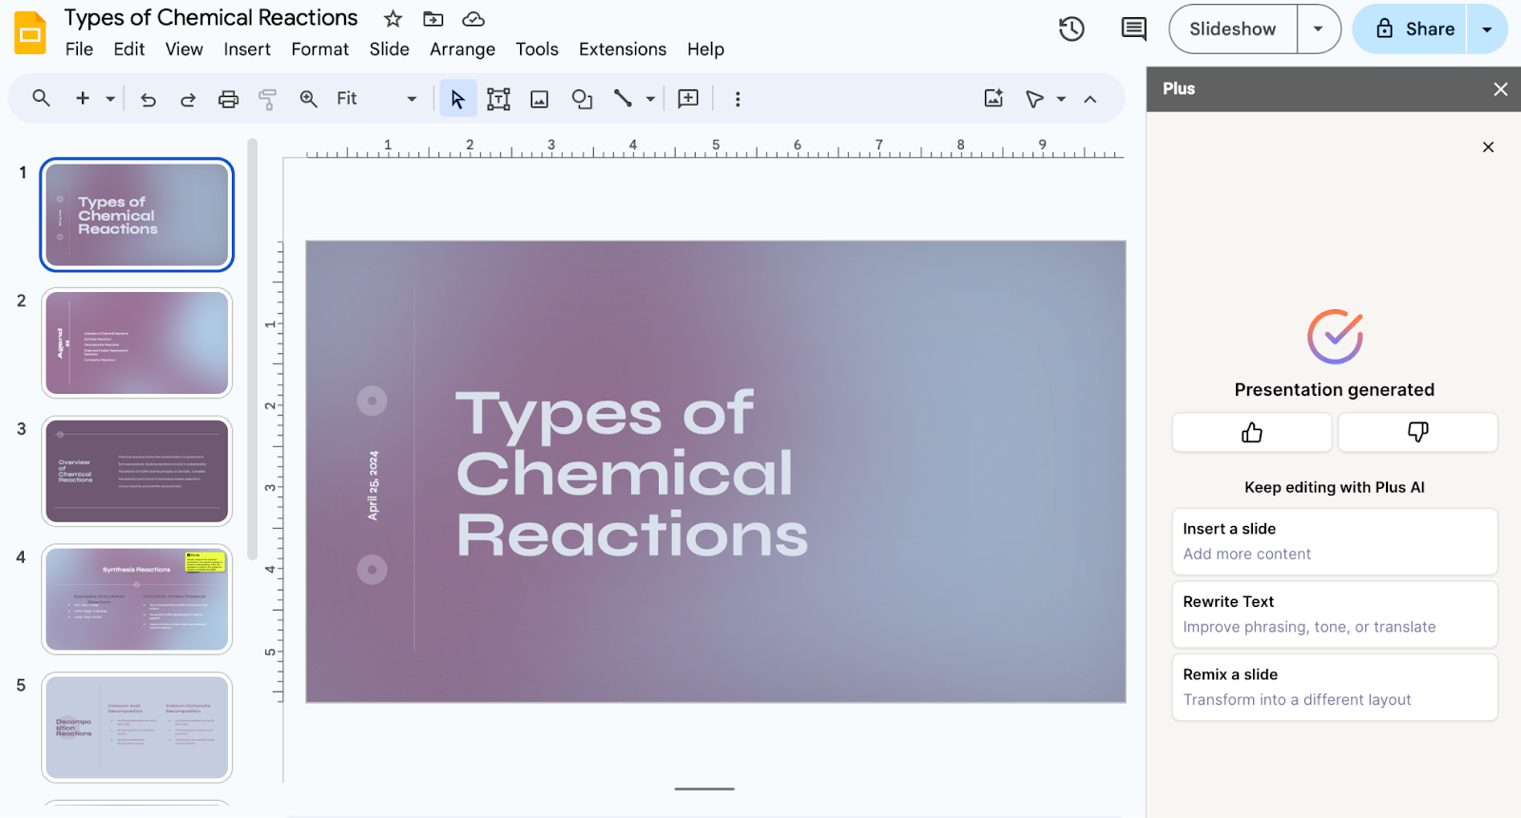Open the File menu
1521x818 pixels.
point(79,49)
